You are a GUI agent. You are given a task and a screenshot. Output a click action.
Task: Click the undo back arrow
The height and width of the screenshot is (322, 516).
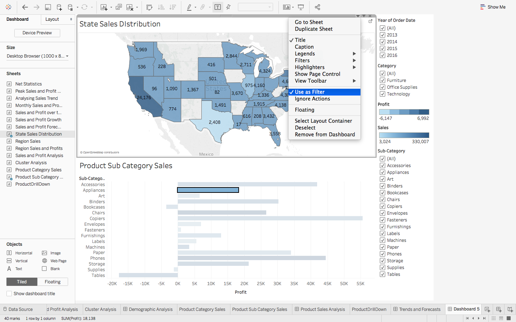[x=25, y=7]
